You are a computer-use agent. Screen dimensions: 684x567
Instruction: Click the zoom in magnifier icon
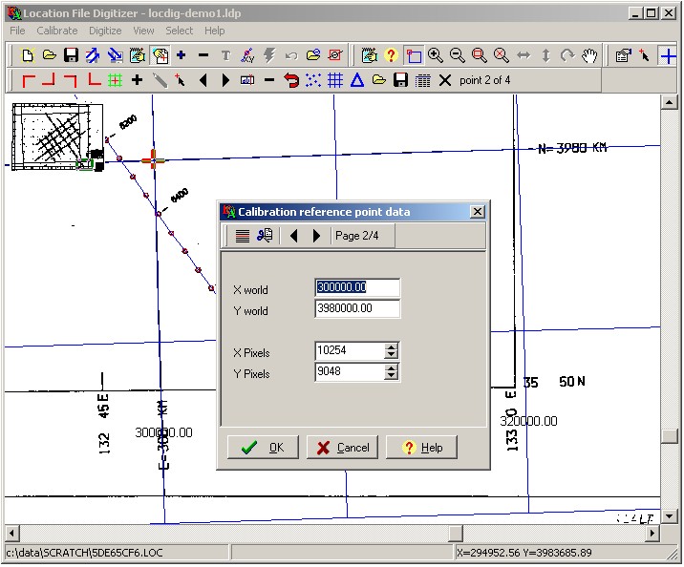(x=436, y=55)
